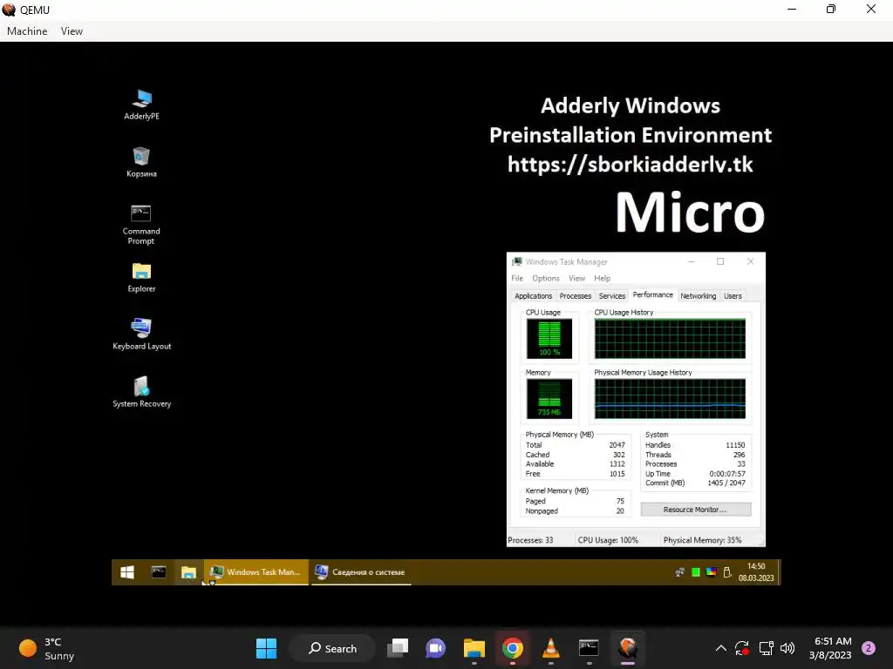Close the Windows Task Manager window
This screenshot has width=893, height=669.
(x=750, y=261)
